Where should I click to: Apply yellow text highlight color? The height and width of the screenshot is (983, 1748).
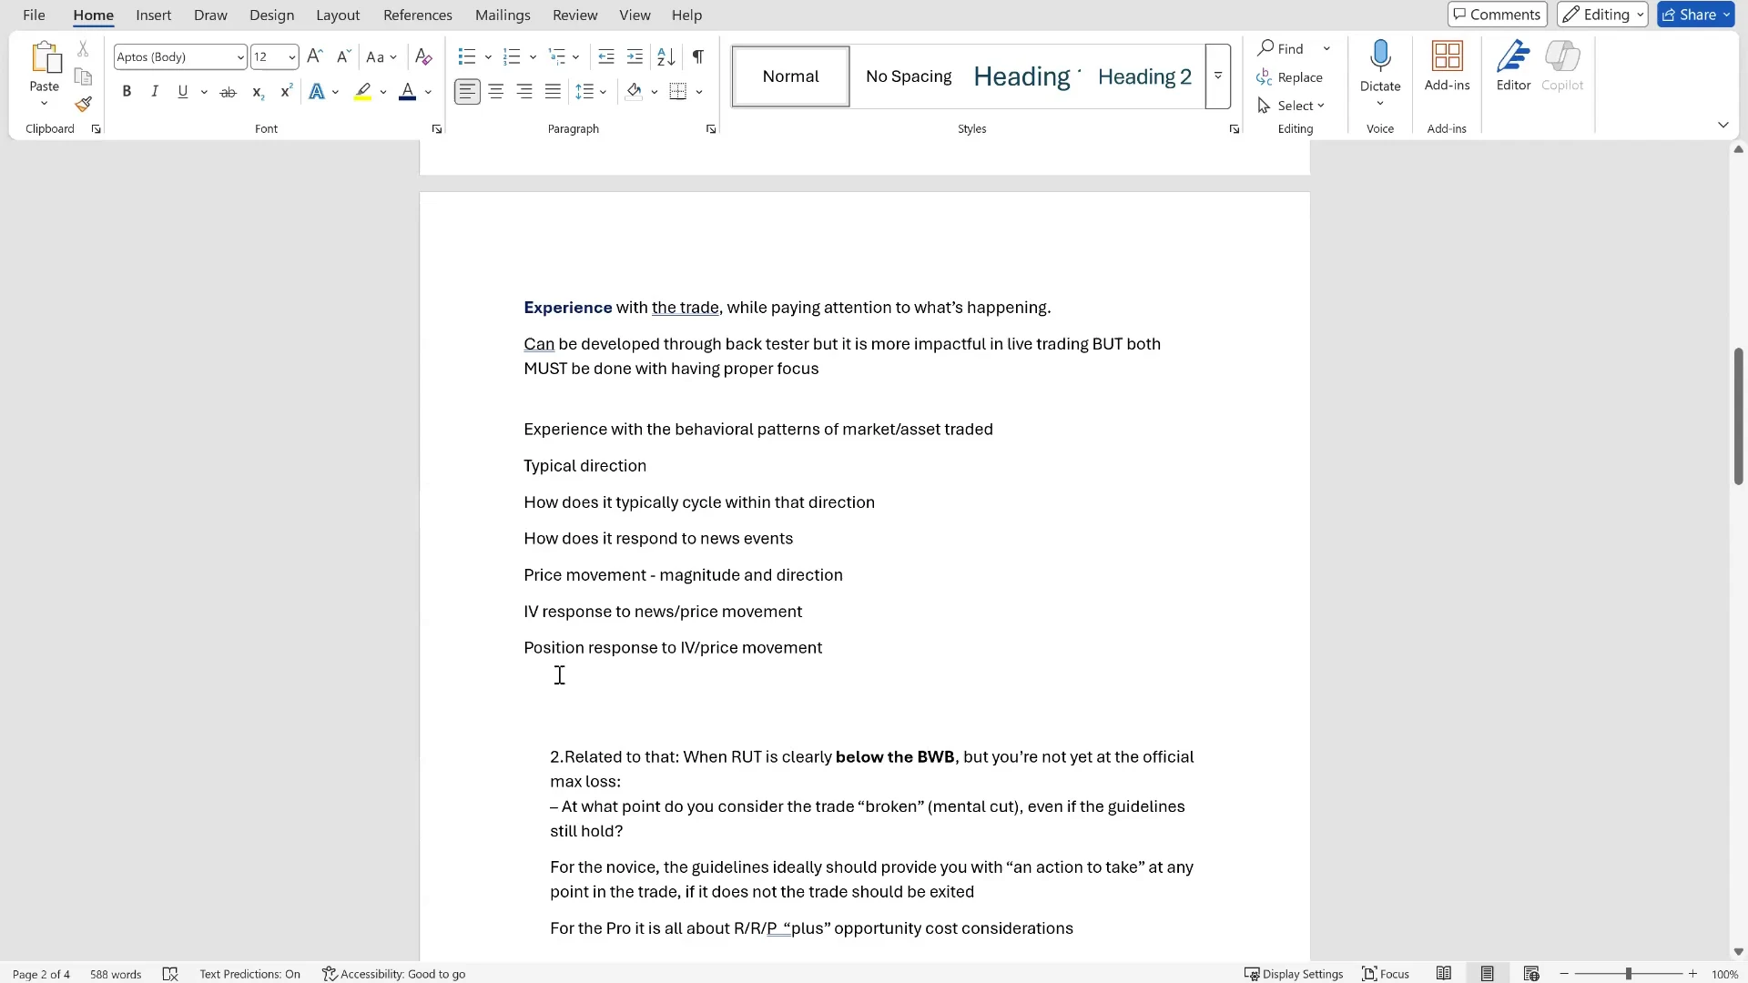363,92
